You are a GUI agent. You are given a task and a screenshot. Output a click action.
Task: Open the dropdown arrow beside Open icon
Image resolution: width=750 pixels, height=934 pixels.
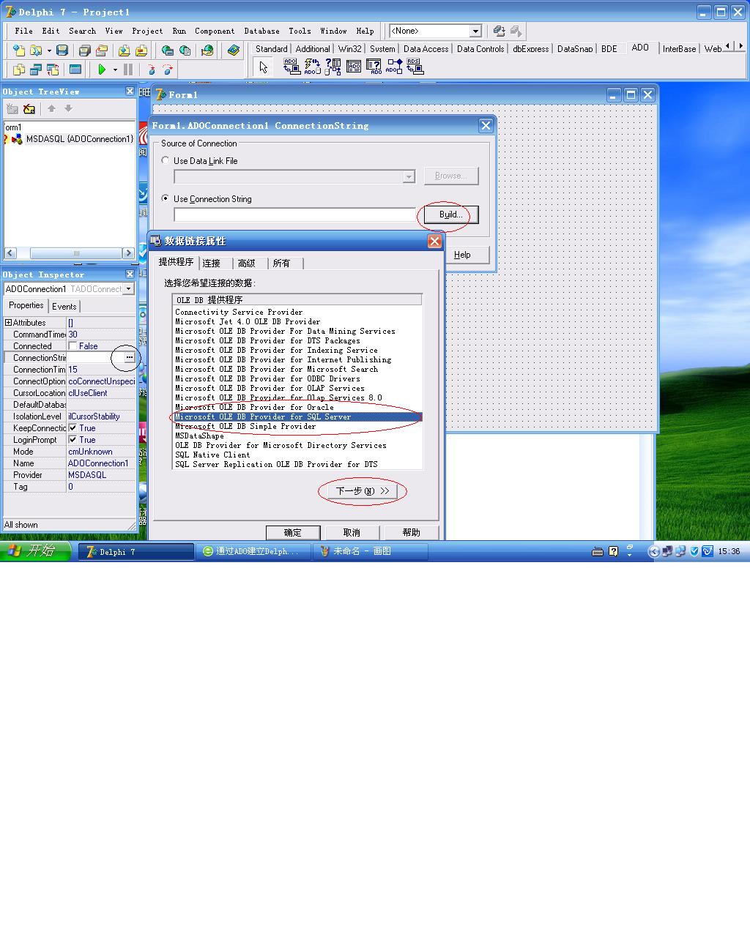click(x=49, y=51)
